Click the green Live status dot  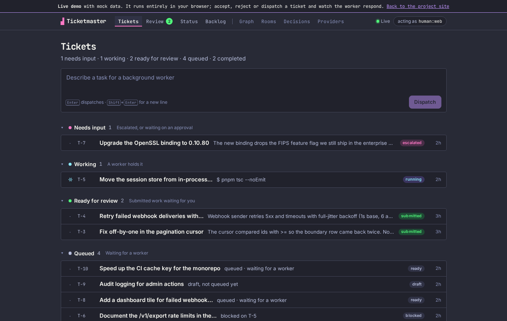coord(378,21)
